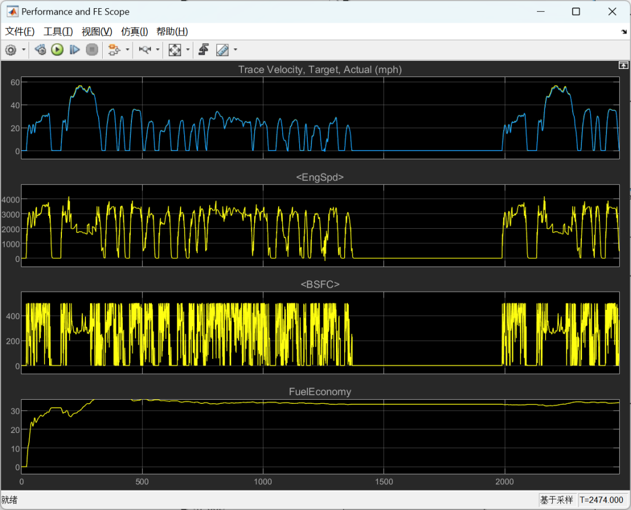Open the scope configuration gear icon
Image resolution: width=631 pixels, height=510 pixels.
coord(11,50)
